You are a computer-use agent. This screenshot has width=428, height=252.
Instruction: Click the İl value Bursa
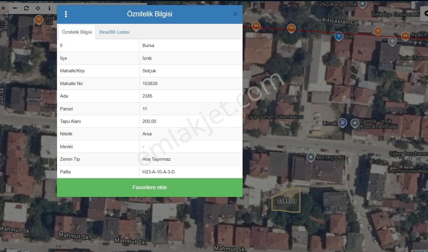148,46
